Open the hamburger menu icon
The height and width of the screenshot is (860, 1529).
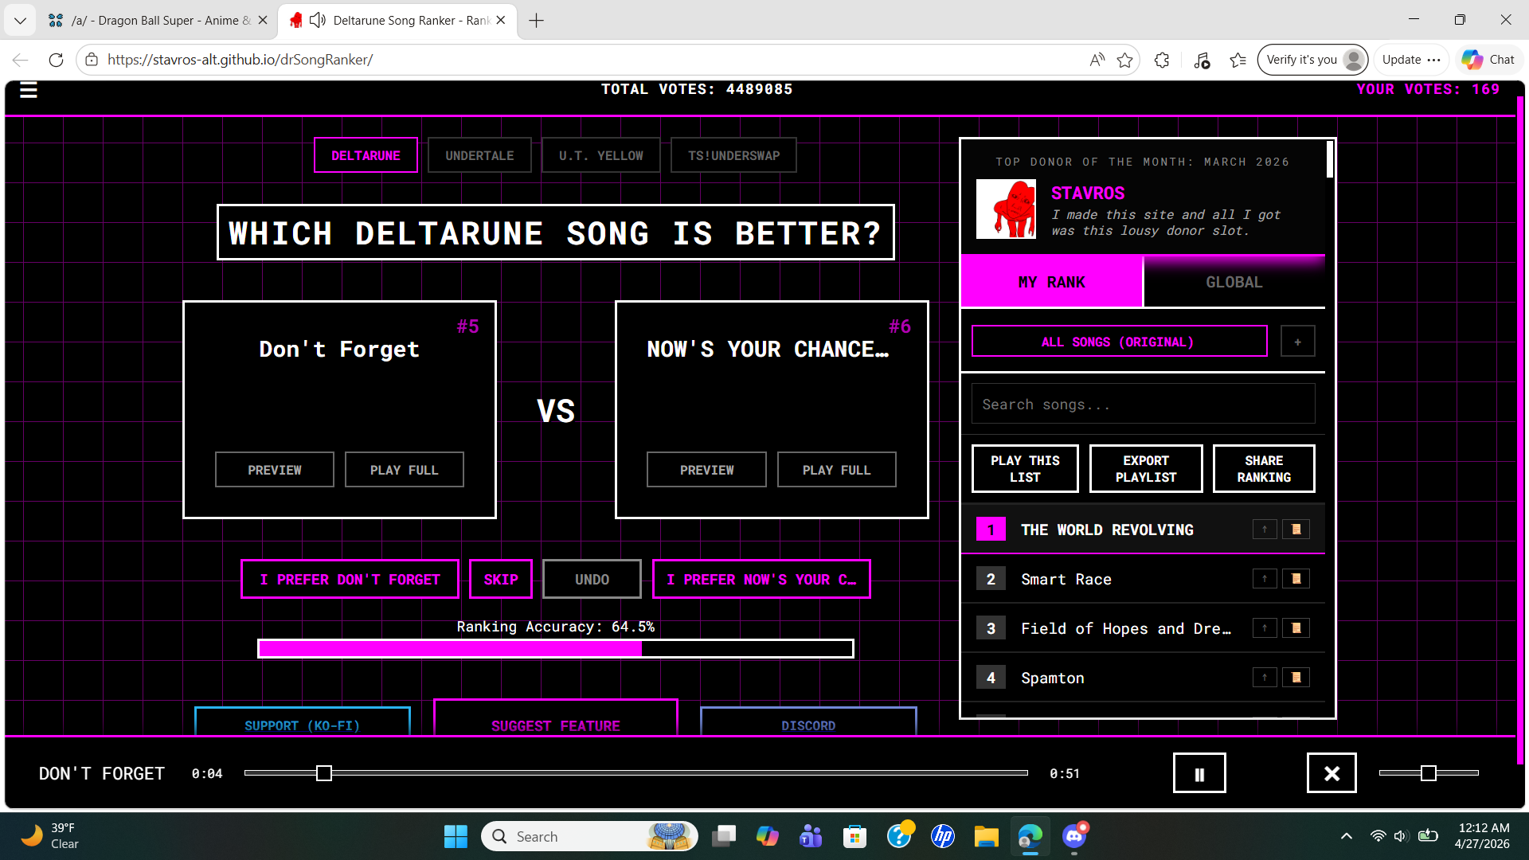(29, 90)
